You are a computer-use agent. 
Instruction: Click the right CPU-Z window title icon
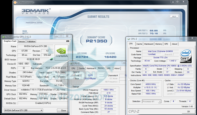129,39
